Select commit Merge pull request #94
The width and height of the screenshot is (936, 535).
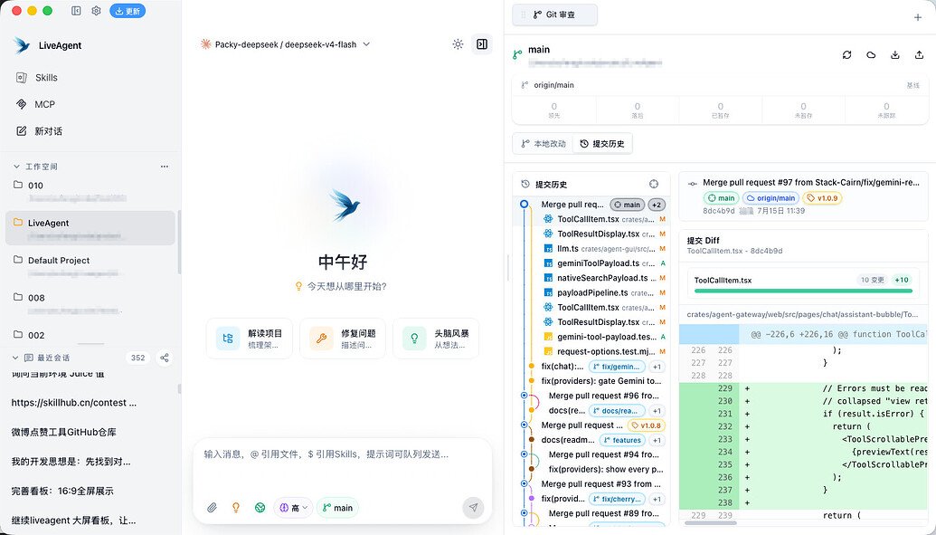click(603, 454)
